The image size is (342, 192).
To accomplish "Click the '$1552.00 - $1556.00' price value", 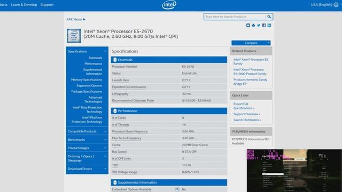I will [x=197, y=101].
